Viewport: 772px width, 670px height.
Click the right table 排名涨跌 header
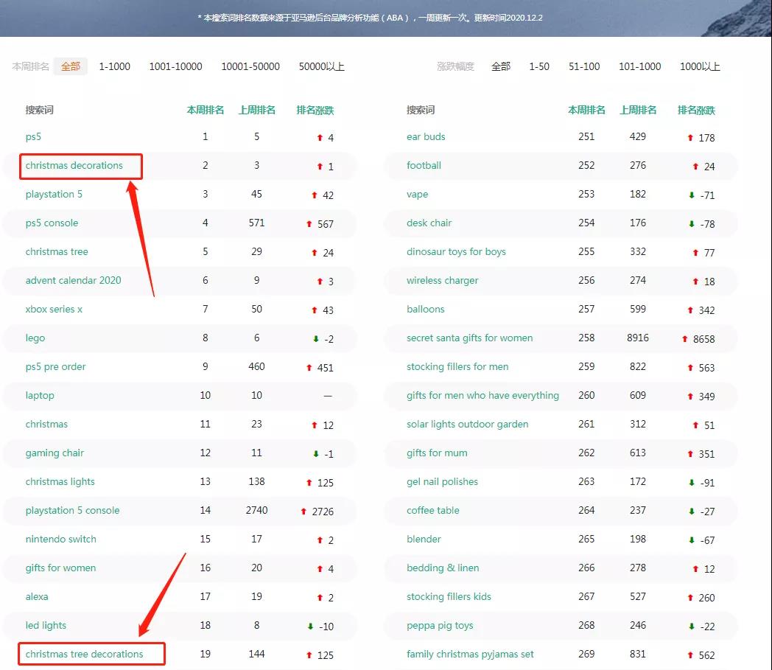tap(696, 110)
